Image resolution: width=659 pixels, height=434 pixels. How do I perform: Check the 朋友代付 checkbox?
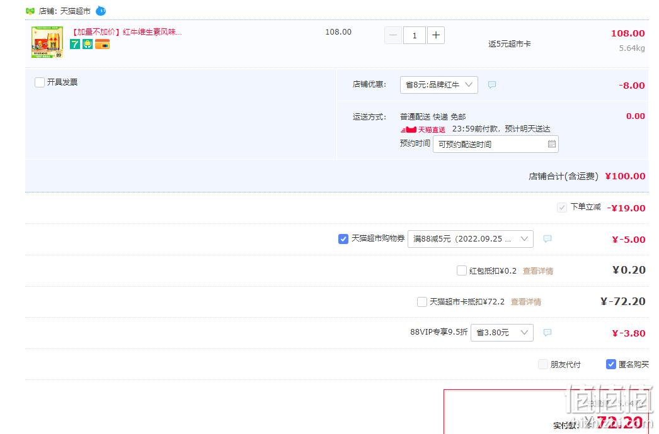[543, 364]
